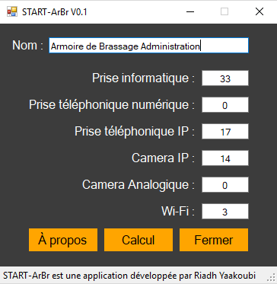Click the disabled maximize window button
The width and height of the screenshot is (277, 284).
pyautogui.click(x=224, y=11)
